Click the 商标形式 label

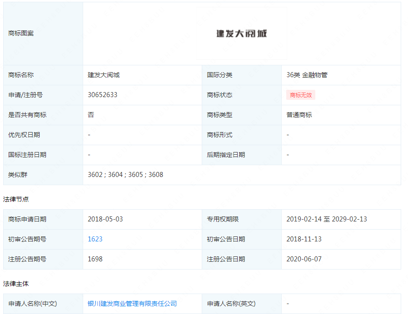[219, 135]
